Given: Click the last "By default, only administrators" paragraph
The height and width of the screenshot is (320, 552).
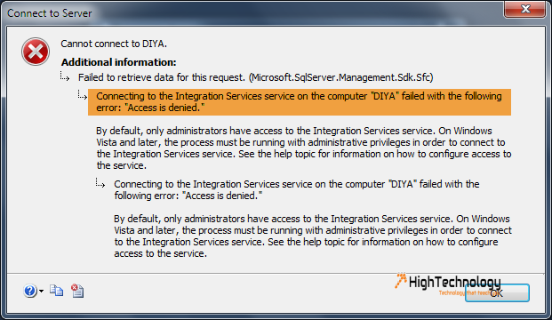Looking at the screenshot, I should (x=313, y=236).
